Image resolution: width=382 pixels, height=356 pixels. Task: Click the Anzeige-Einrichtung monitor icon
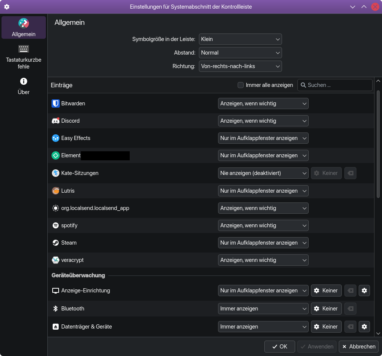point(56,291)
